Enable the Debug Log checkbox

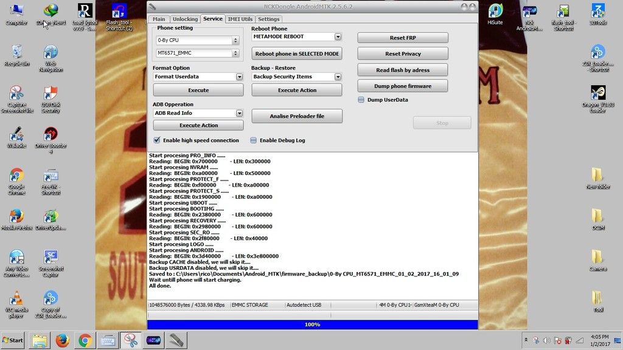pyautogui.click(x=252, y=140)
